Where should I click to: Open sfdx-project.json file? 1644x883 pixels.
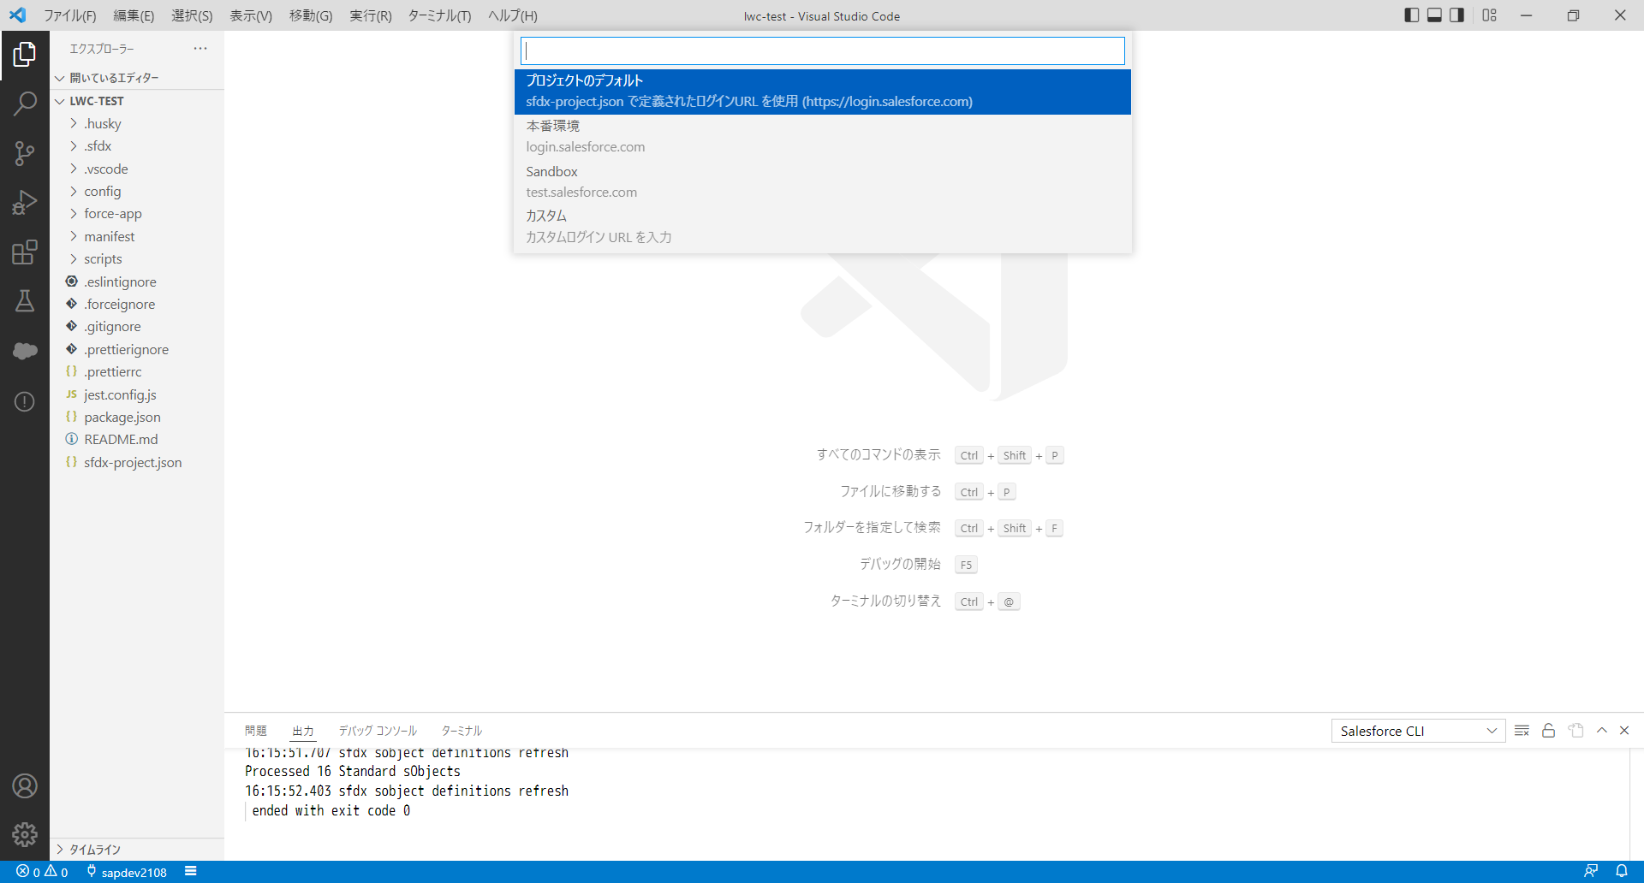click(x=137, y=463)
